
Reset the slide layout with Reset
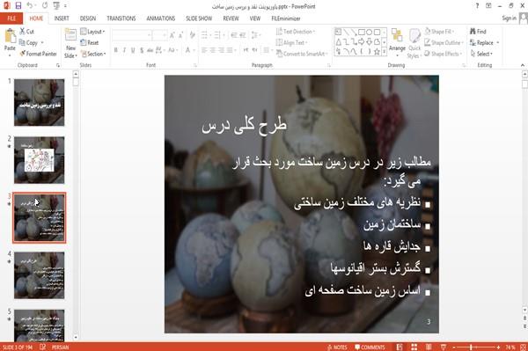click(x=90, y=43)
